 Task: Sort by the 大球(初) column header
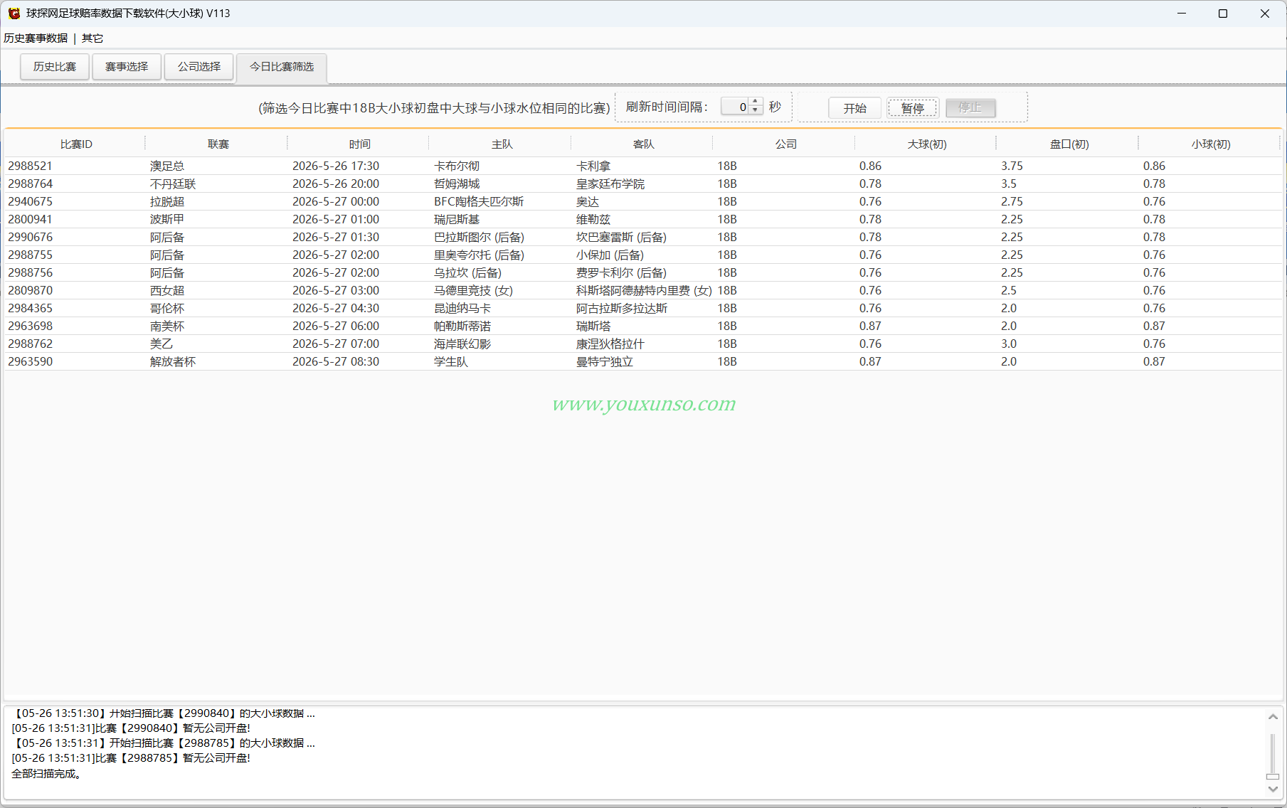pos(927,144)
